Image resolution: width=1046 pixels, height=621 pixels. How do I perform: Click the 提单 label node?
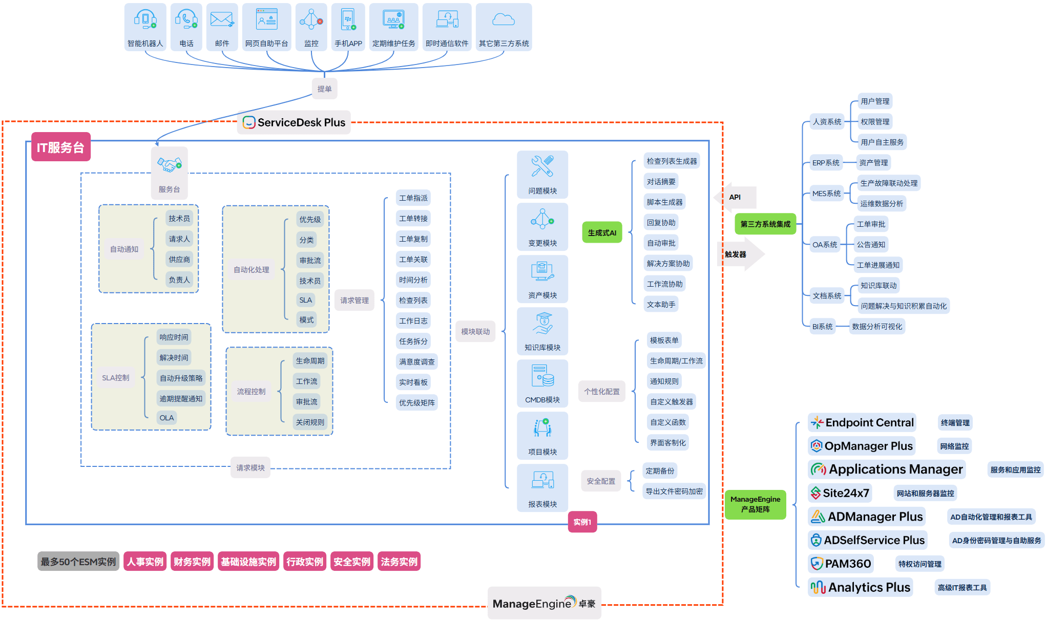[x=324, y=89]
